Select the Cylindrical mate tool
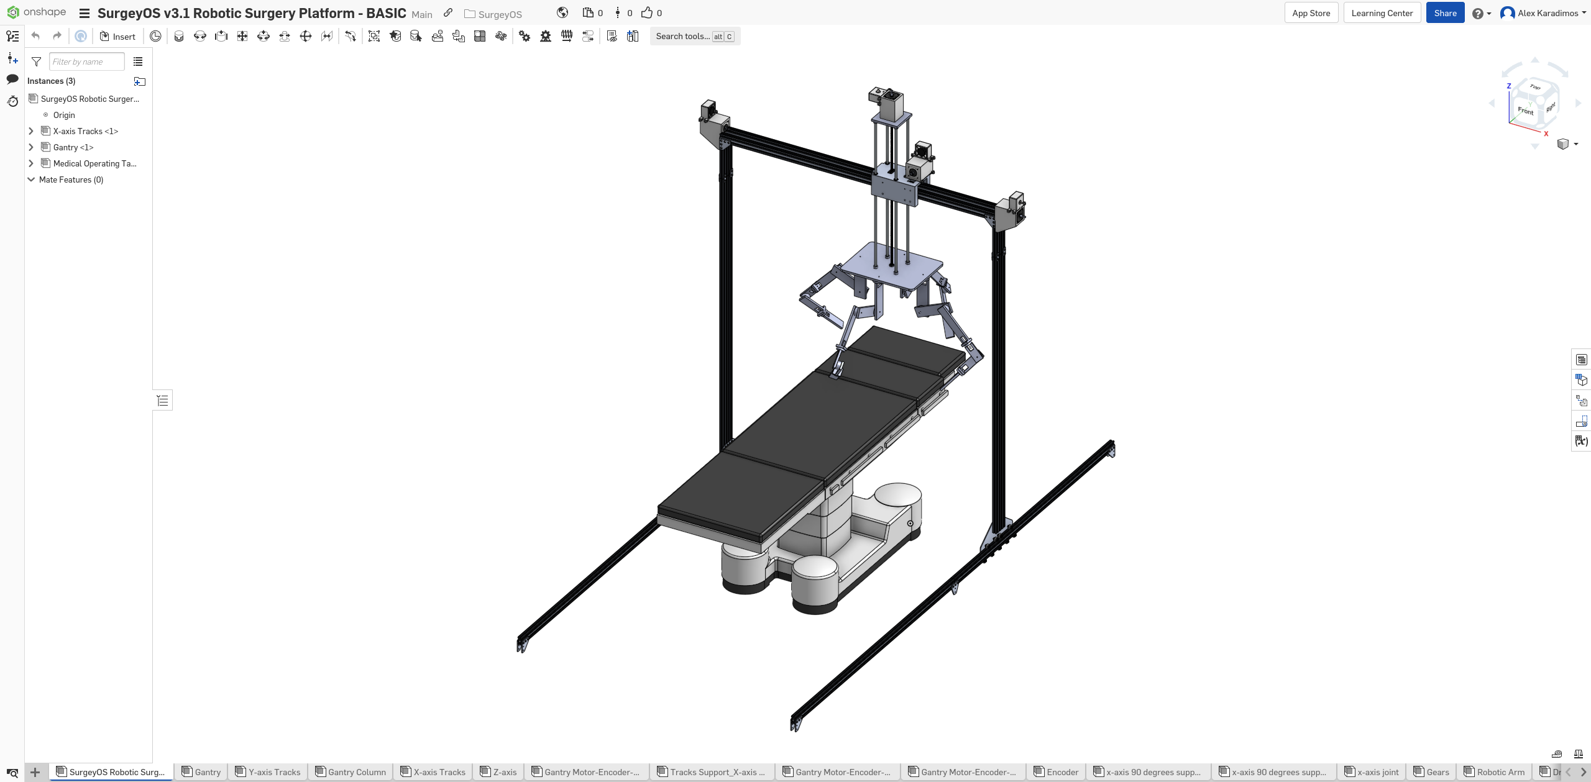The height and width of the screenshot is (782, 1591). point(264,36)
